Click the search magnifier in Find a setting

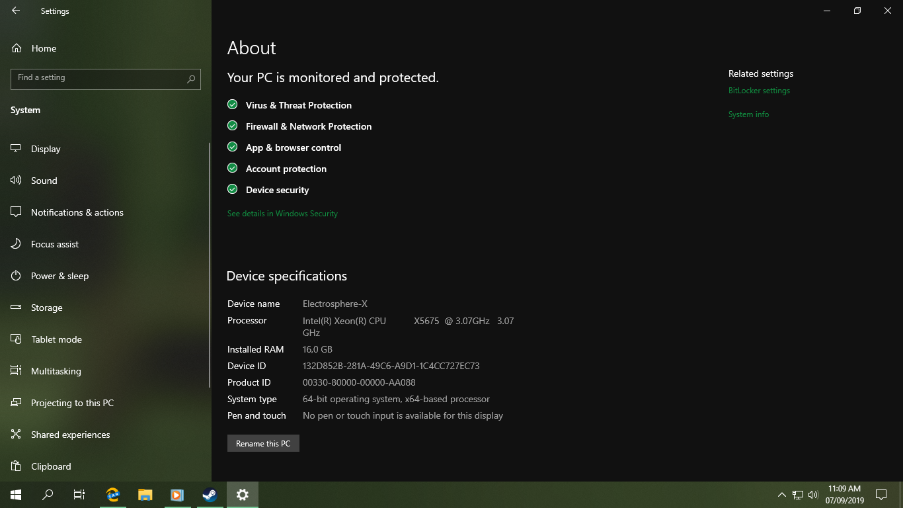click(191, 79)
